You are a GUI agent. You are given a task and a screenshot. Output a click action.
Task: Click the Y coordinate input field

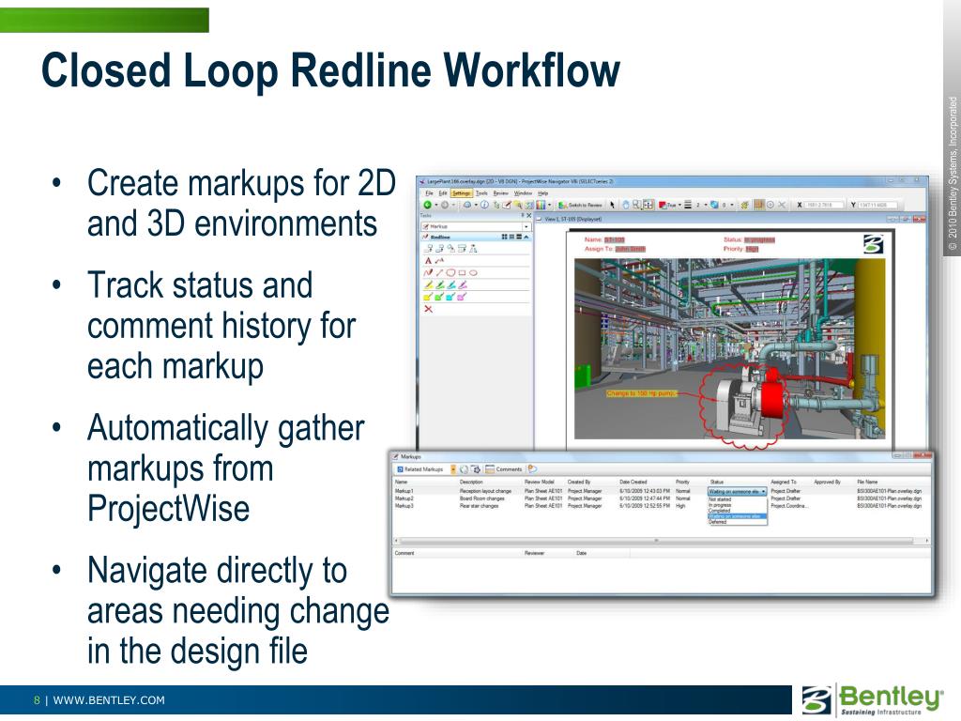878,205
